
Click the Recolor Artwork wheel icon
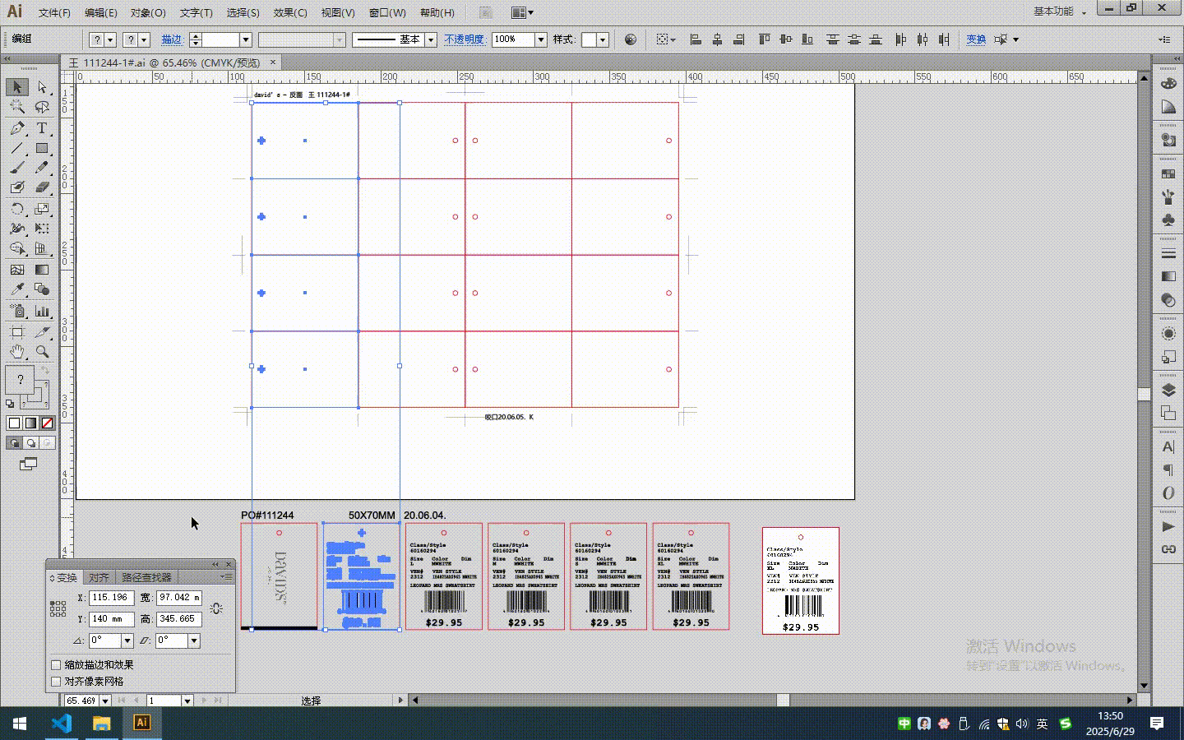click(x=631, y=39)
